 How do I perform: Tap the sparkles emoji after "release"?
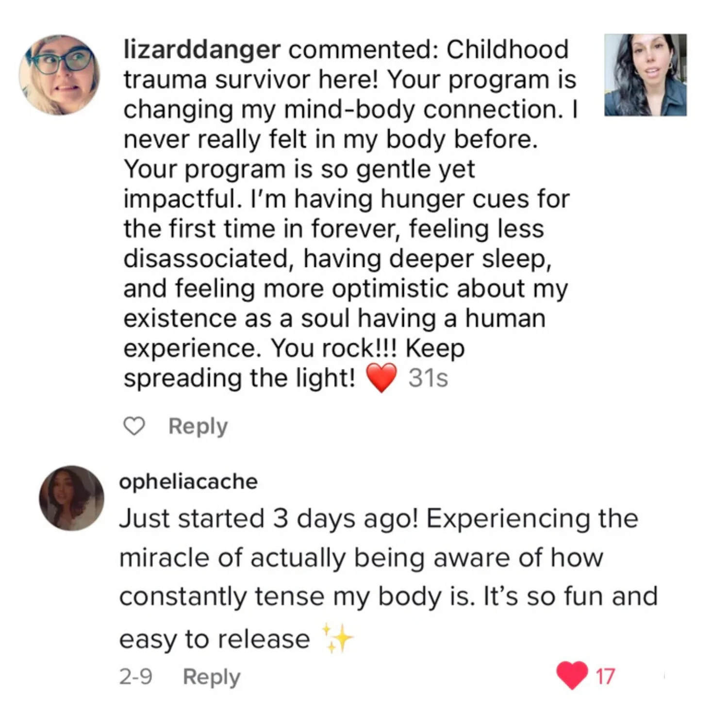[x=338, y=638]
